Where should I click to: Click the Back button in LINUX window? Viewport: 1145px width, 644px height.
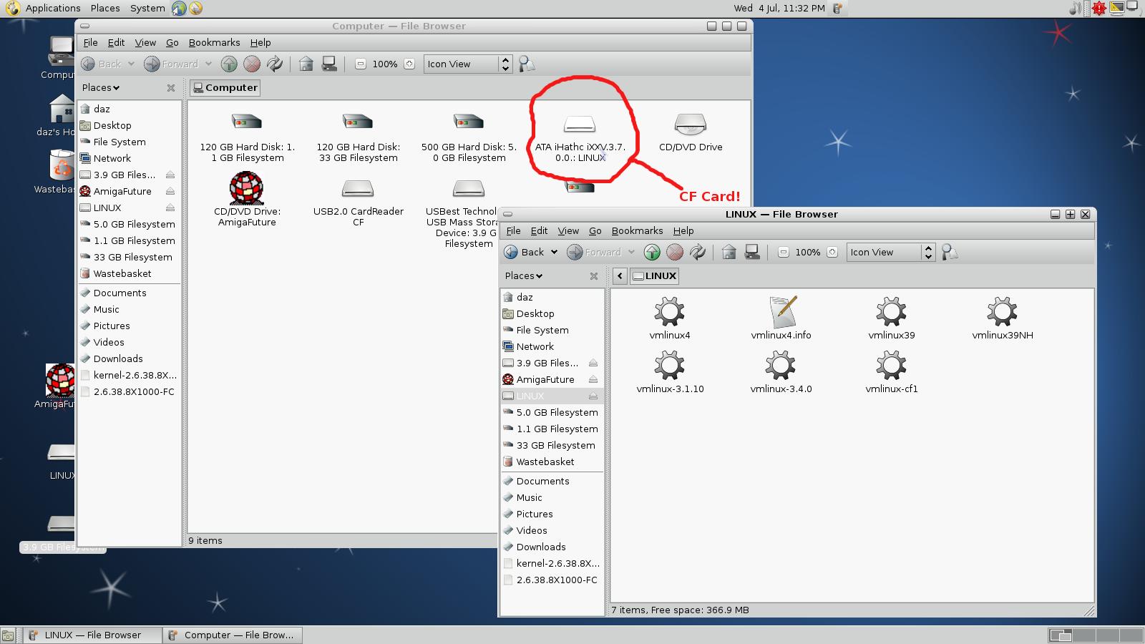pos(524,253)
